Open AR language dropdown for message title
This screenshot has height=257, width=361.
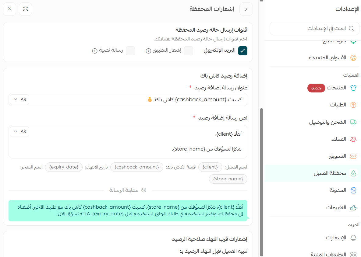tap(19, 99)
